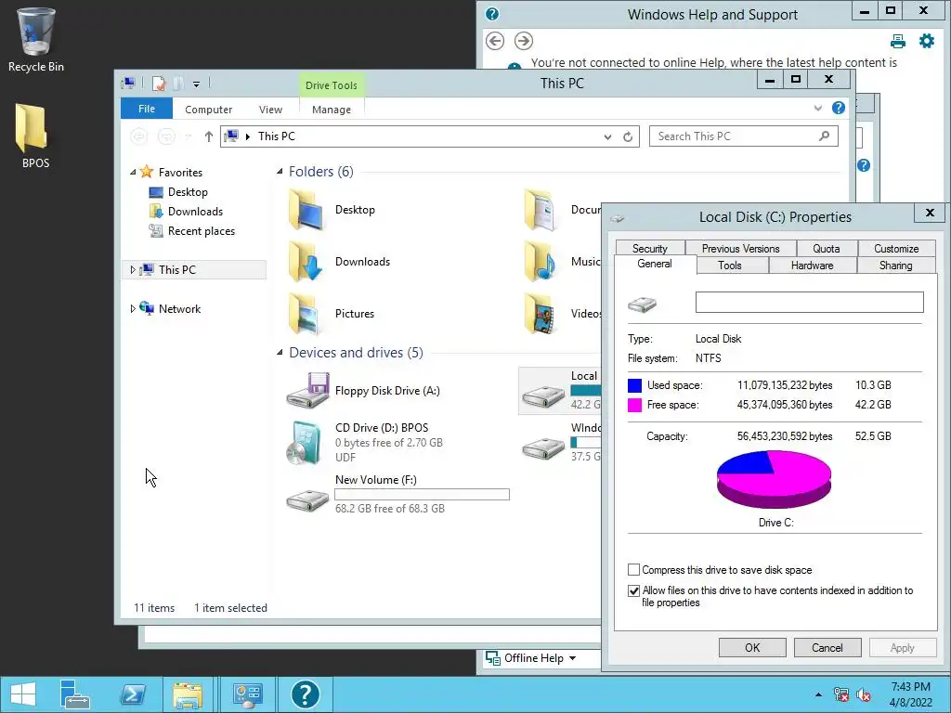
Task: Open the Previous Versions tab
Action: pos(740,249)
